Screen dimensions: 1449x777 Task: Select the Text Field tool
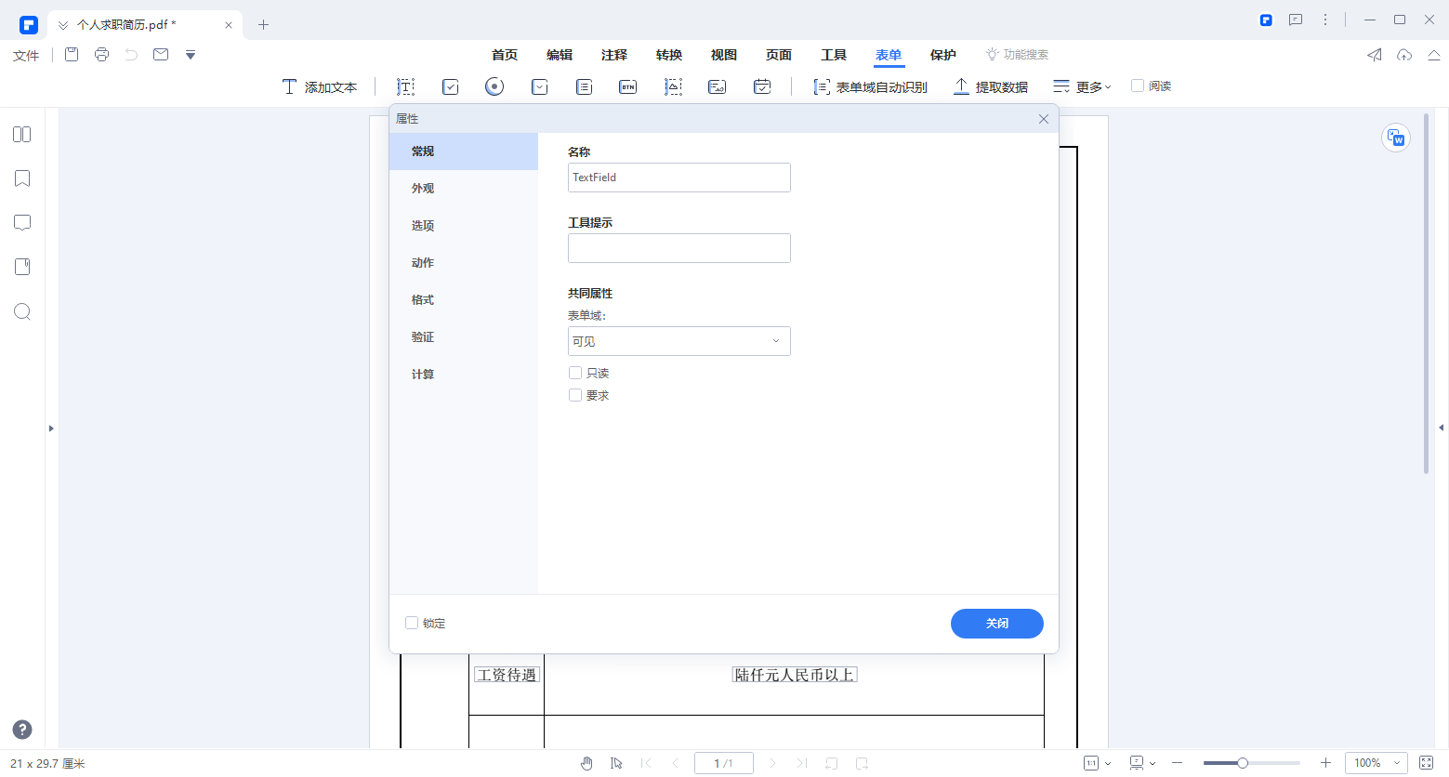[405, 86]
